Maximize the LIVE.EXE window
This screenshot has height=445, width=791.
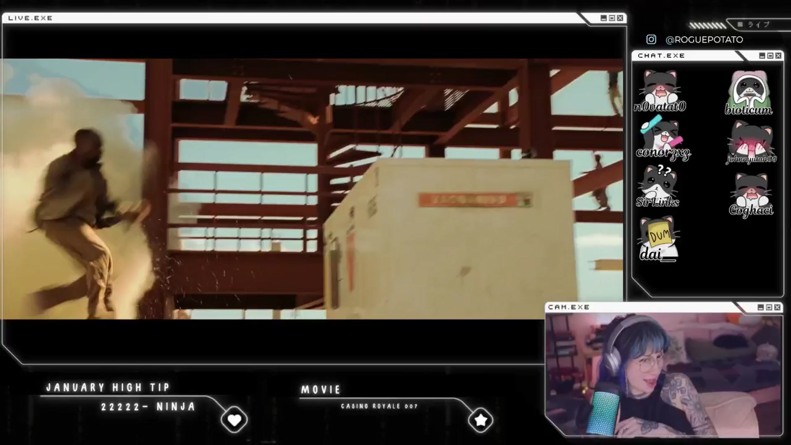612,18
